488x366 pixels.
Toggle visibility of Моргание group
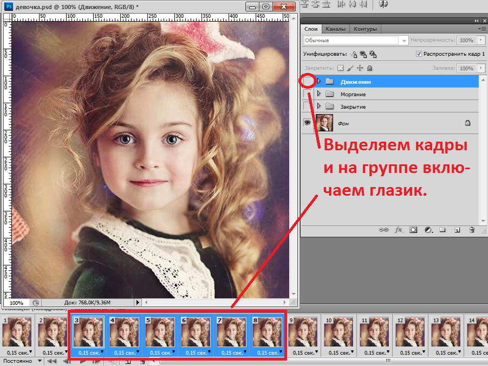point(307,94)
